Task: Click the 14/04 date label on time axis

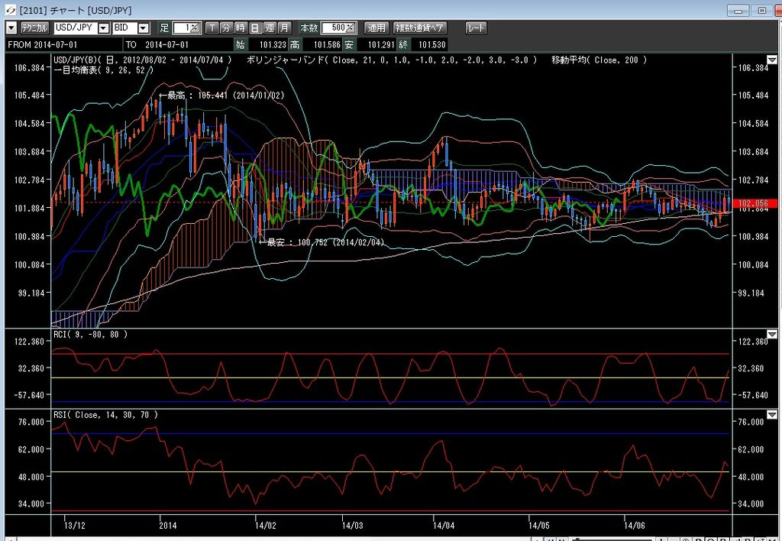Action: tap(444, 525)
